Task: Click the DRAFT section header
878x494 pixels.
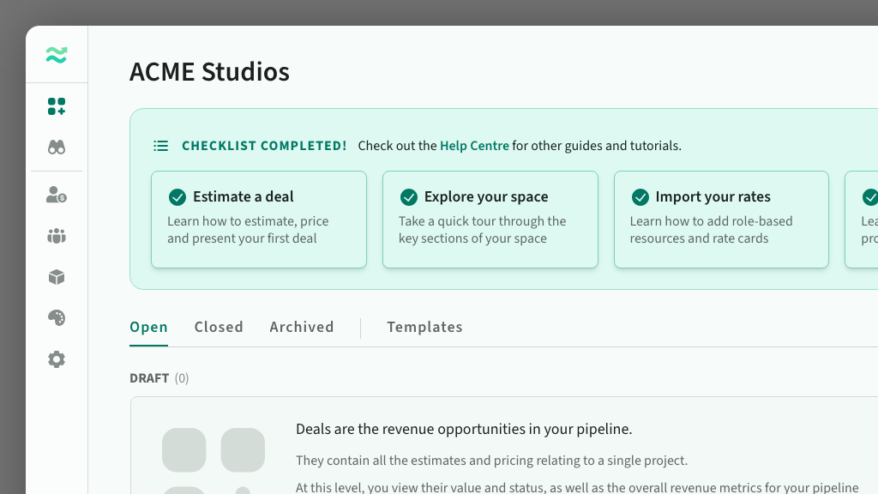Action: 149,378
